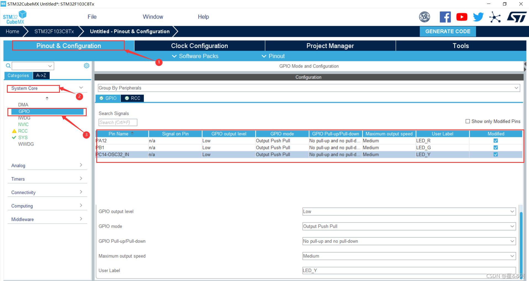
Task: Open the Group By Peripherals dropdown
Action: 309,88
